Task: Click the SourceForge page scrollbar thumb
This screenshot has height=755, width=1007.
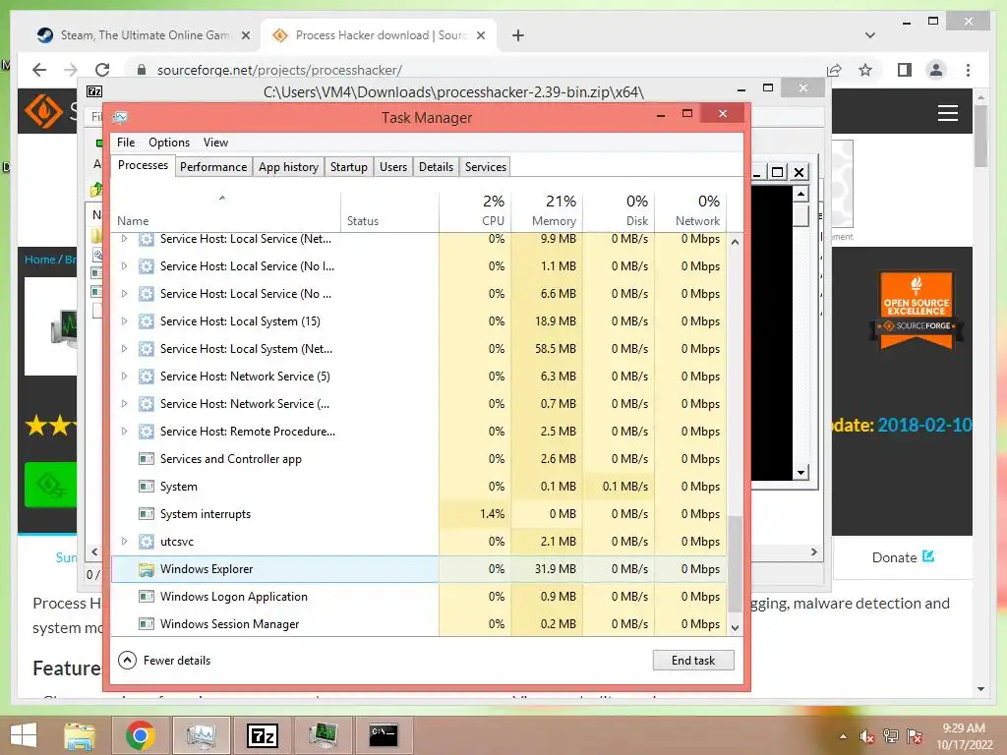Action: tap(980, 136)
